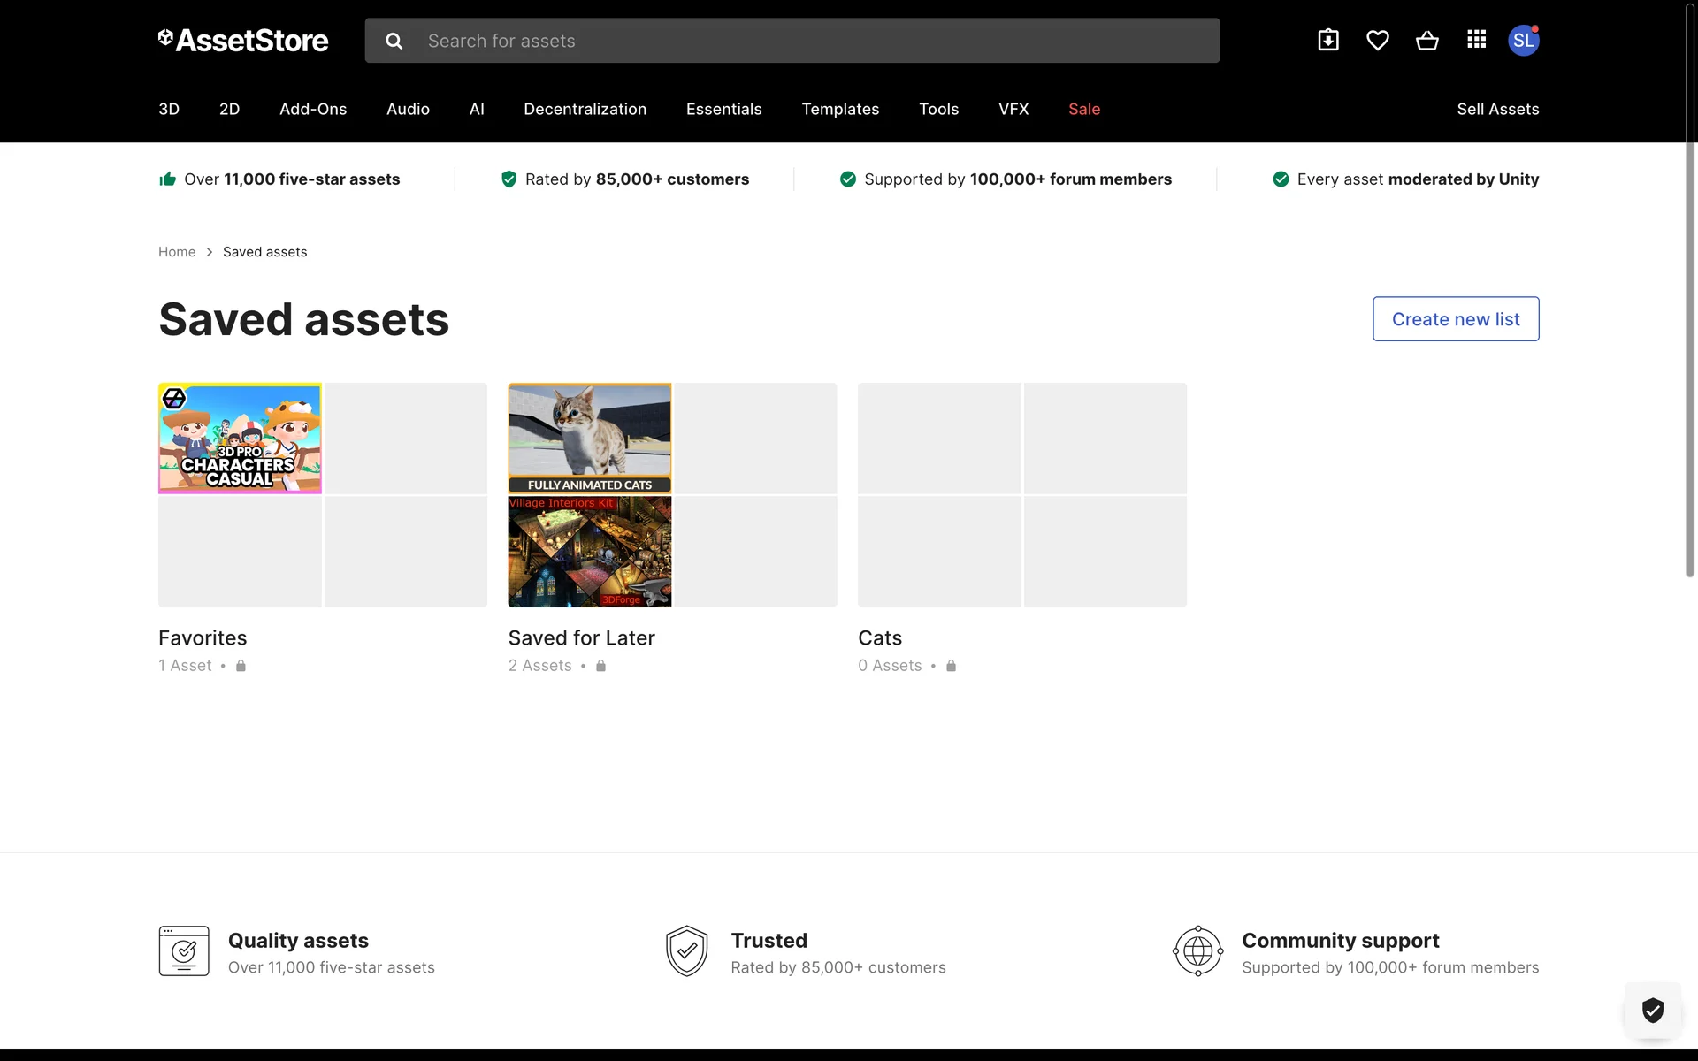Screen dimensions: 1698x1061
Task: Click the heart saved assets icon
Action: (x=1377, y=41)
